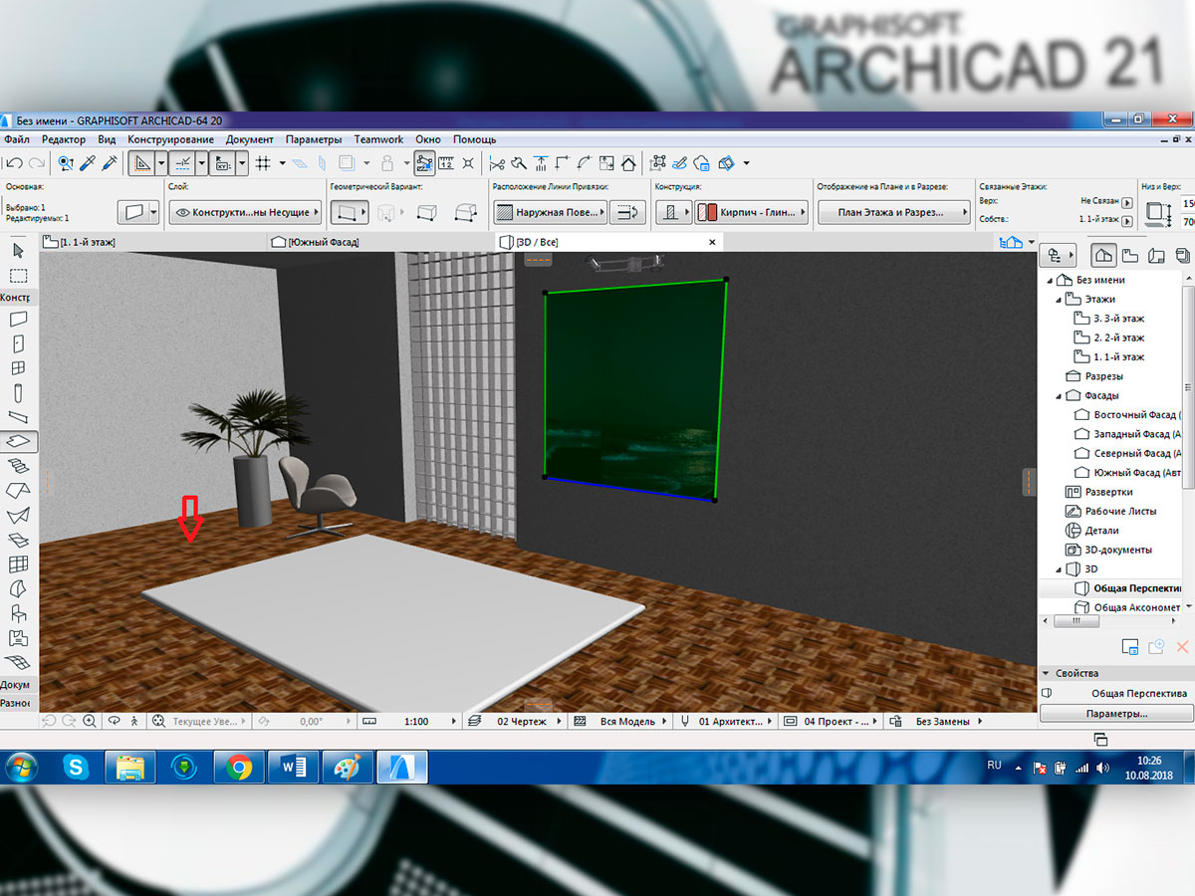Click the Trim scissors icon
The image size is (1195, 896).
tap(496, 162)
